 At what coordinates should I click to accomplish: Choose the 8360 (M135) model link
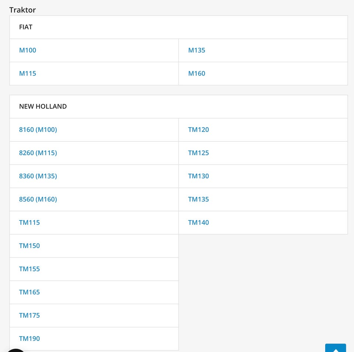[x=38, y=176]
